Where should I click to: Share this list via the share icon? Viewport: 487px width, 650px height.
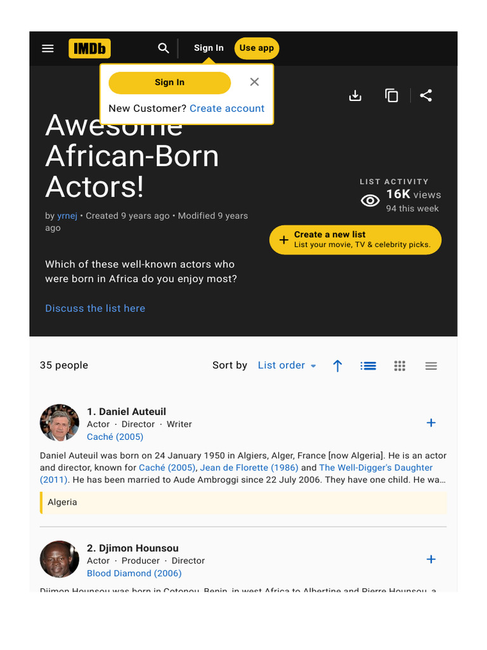tap(425, 95)
